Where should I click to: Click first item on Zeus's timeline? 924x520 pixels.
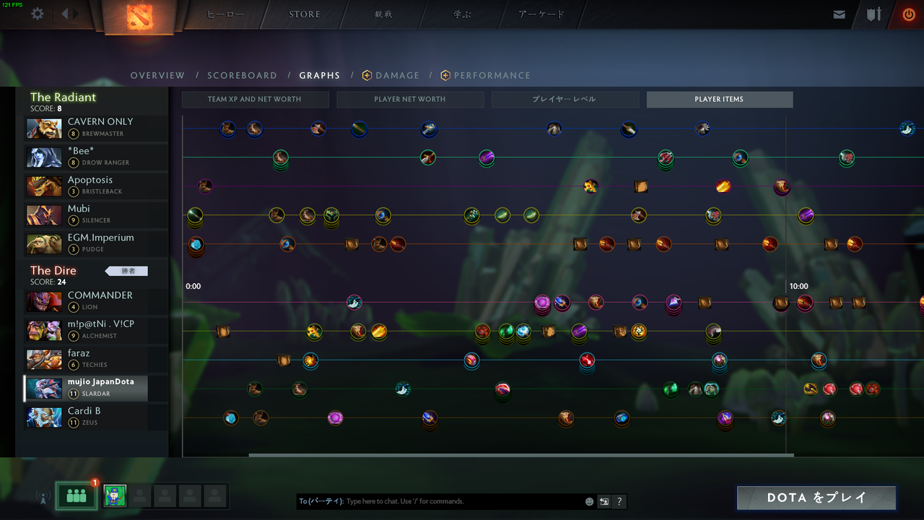click(230, 417)
